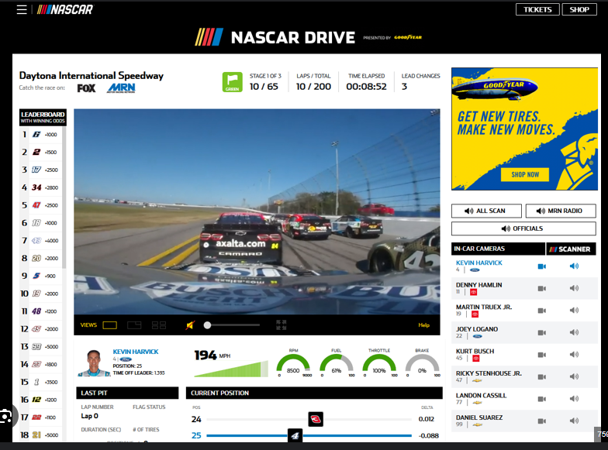This screenshot has width=608, height=450.
Task: Switch to Joey Logano's in-car camera
Action: (x=541, y=333)
